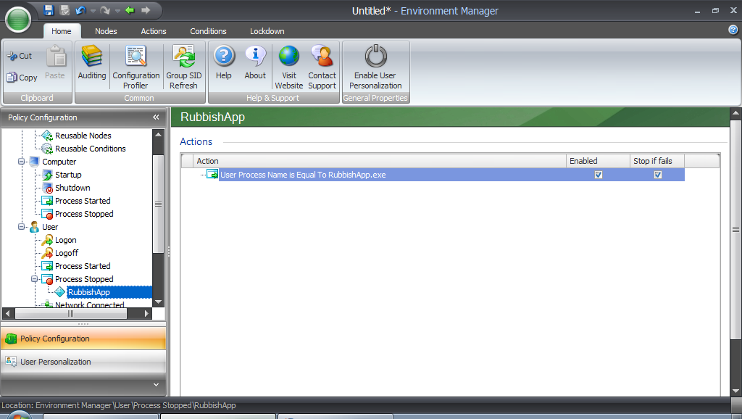
Task: Open the Policy Configuration navigation button
Action: [83, 339]
